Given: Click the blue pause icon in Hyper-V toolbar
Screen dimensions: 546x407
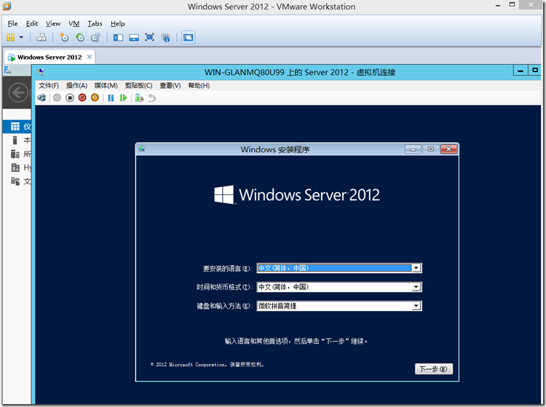Looking at the screenshot, I should tap(111, 98).
